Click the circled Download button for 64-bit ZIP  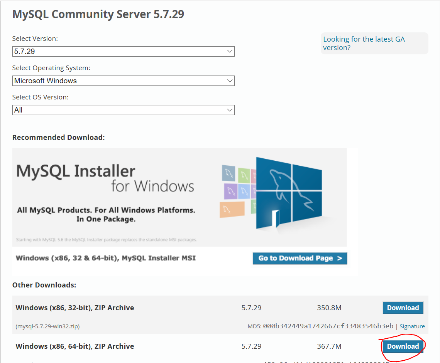pyautogui.click(x=403, y=346)
